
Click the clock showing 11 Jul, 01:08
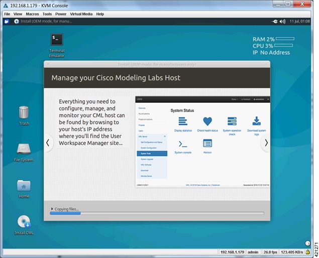300,21
